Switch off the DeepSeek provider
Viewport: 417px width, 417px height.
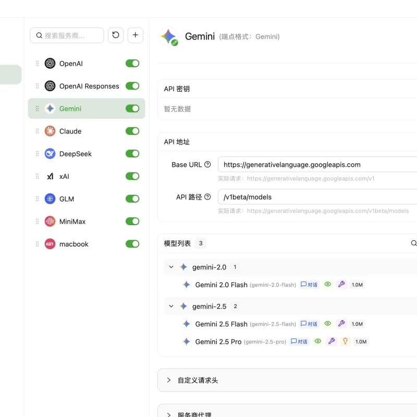click(x=132, y=154)
